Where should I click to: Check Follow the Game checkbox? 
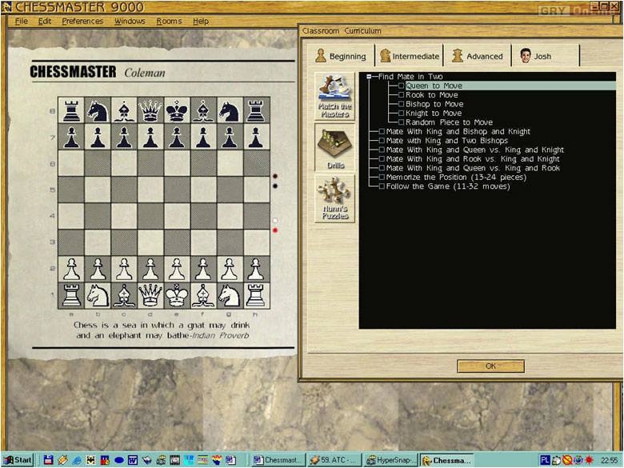click(382, 186)
